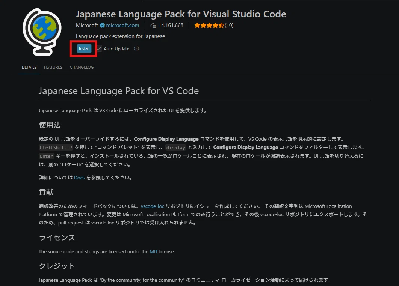This screenshot has width=399, height=286.
Task: Click the verified publisher badge icon
Action: (x=102, y=25)
